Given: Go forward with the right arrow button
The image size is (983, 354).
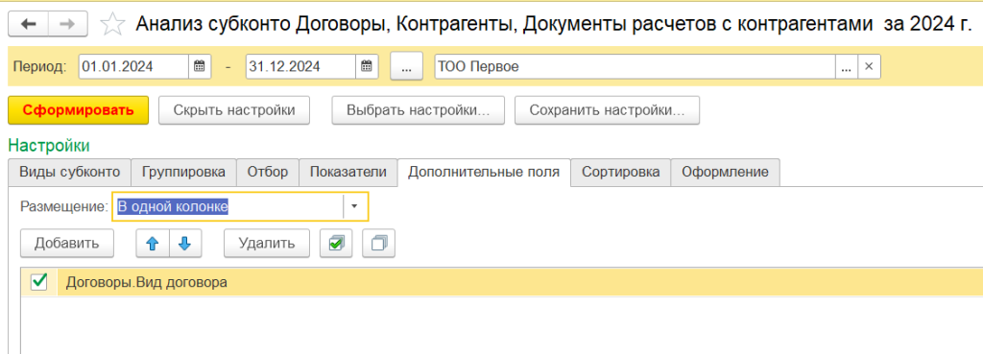Looking at the screenshot, I should pyautogui.click(x=67, y=24).
